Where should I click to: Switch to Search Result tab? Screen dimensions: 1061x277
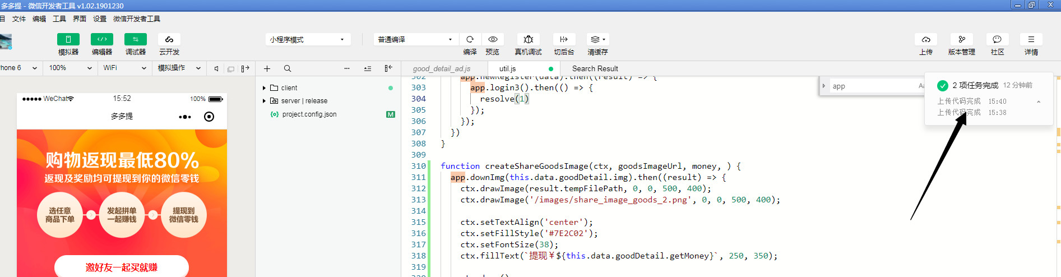click(595, 68)
